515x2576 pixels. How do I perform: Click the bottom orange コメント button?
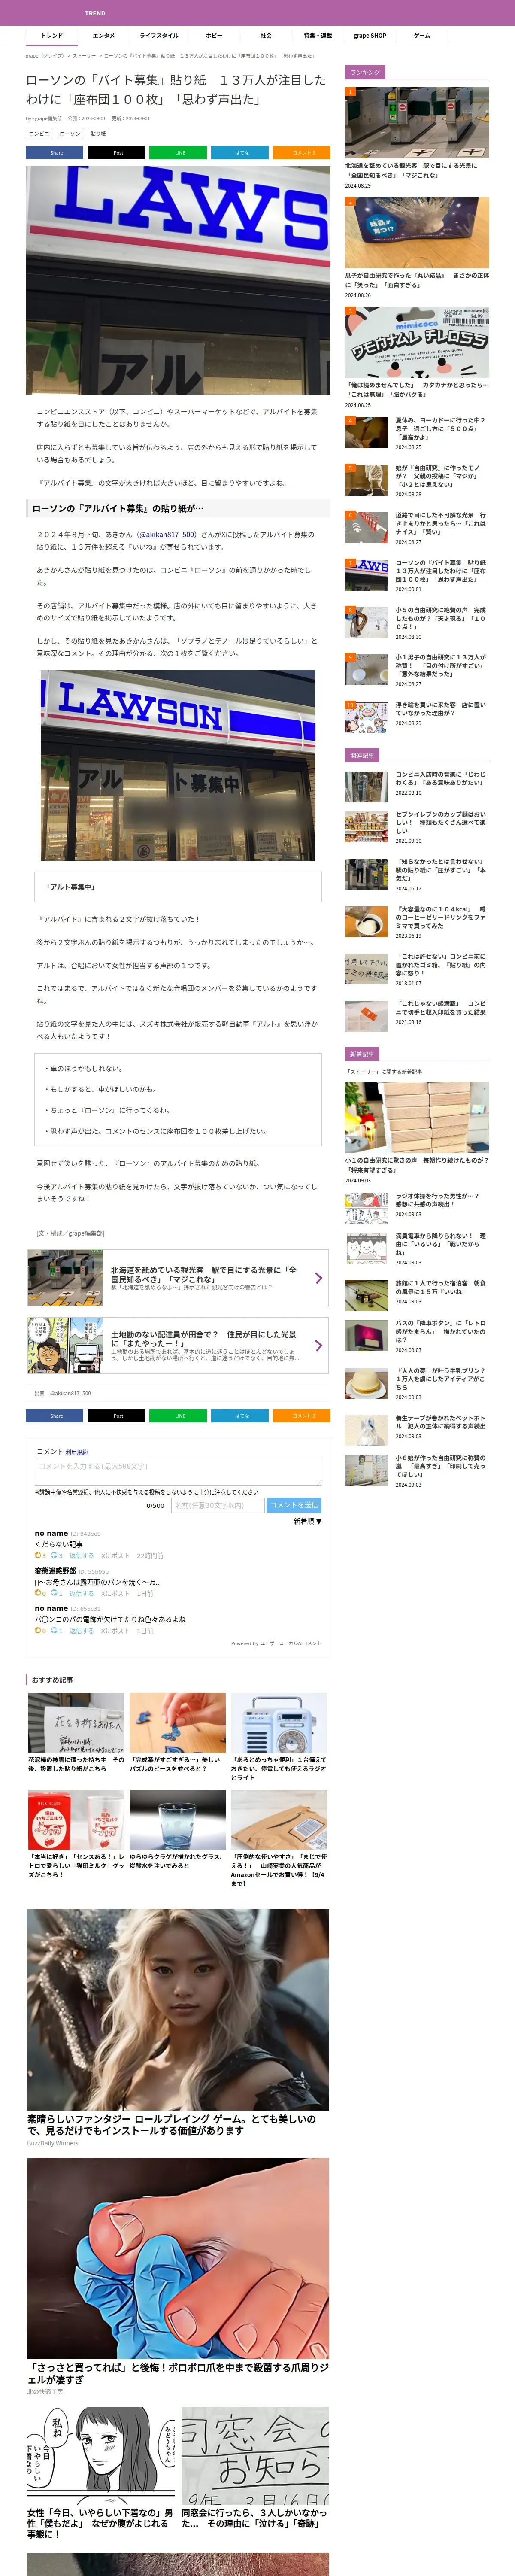pyautogui.click(x=302, y=1415)
